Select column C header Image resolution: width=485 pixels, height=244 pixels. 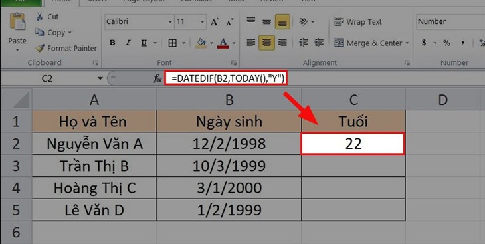[x=353, y=100]
